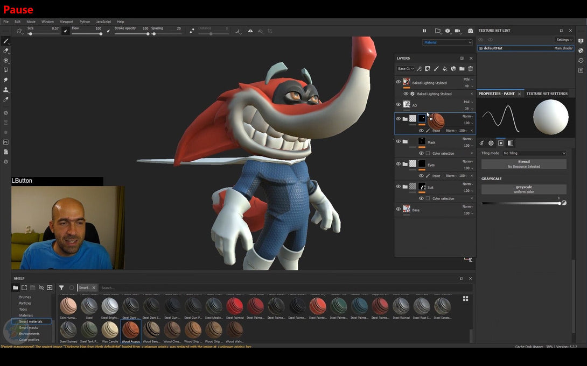The image size is (587, 366).
Task: Add a new fill layer
Action: [445, 69]
